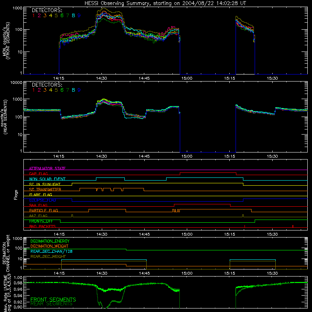The height and width of the screenshot is (312, 312).
Task: Click the NON_SOLAR_EVENT flag label
Action: click(47, 179)
